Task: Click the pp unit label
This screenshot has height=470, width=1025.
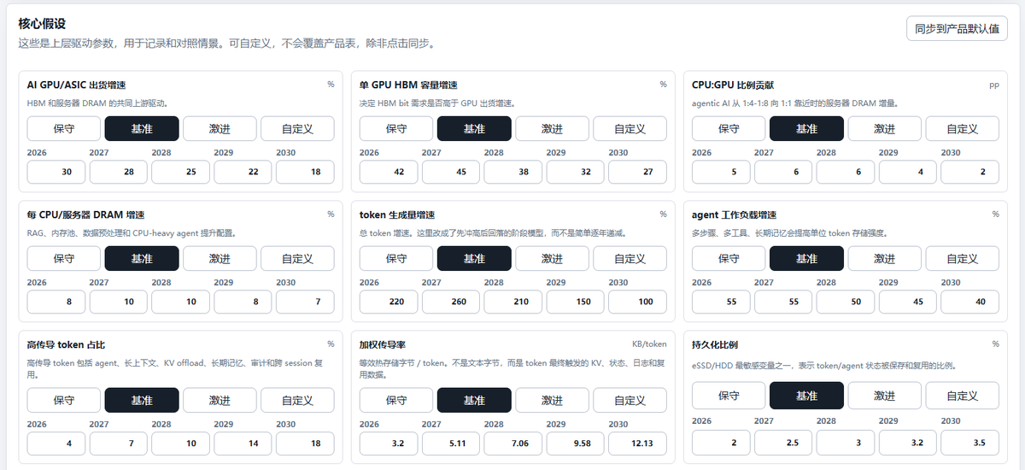Action: coord(994,85)
